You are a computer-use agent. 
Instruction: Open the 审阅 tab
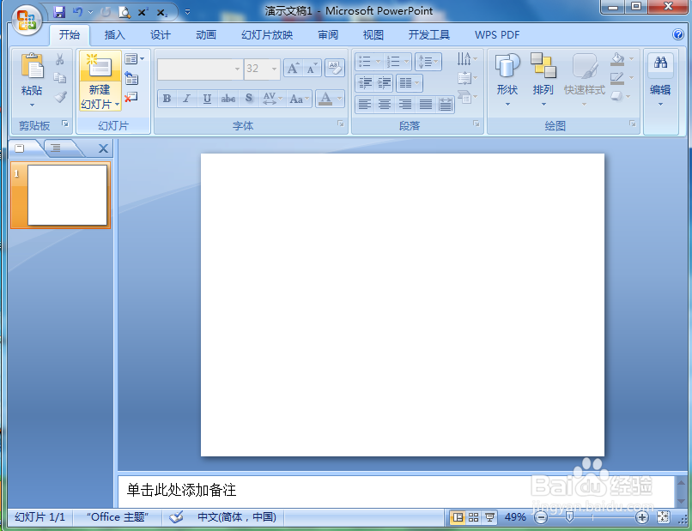328,35
